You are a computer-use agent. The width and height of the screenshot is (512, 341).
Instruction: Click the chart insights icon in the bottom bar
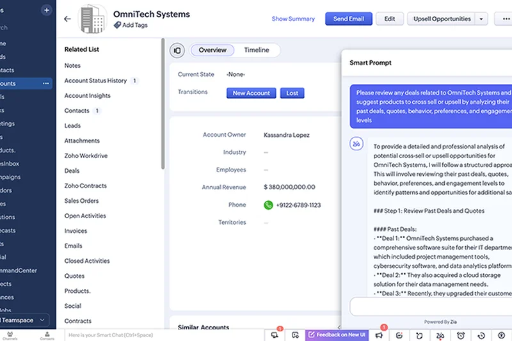point(399,335)
